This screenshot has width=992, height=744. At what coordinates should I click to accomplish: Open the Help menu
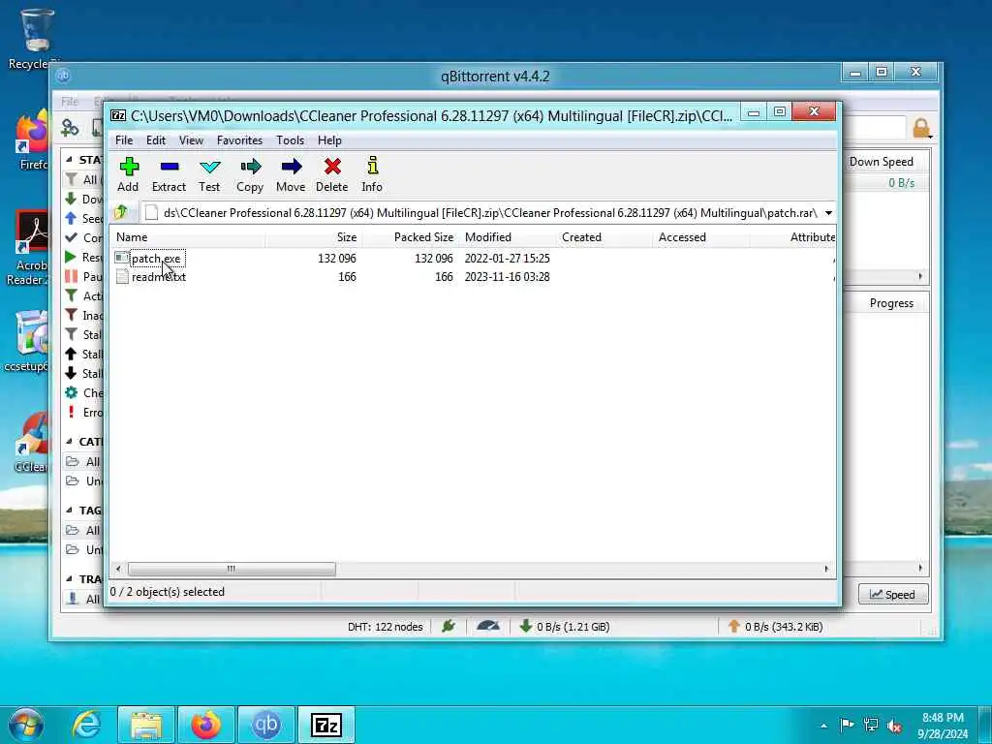point(329,140)
